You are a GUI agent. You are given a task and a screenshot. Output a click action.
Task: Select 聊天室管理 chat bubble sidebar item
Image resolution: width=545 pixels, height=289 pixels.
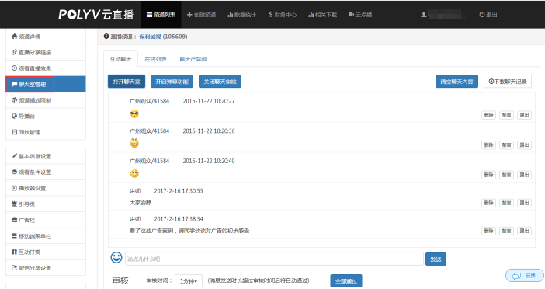[46, 84]
